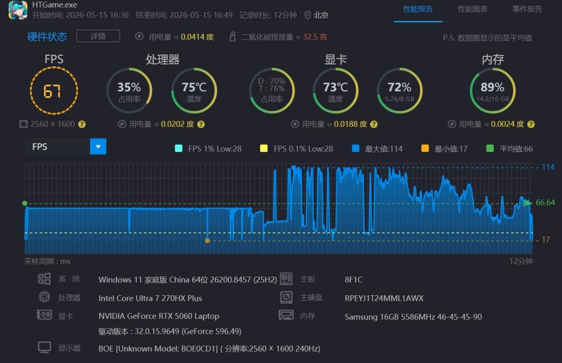Image resolution: width=562 pixels, height=363 pixels.
Task: Click the motherboard value 8F1C
Action: pos(354,280)
